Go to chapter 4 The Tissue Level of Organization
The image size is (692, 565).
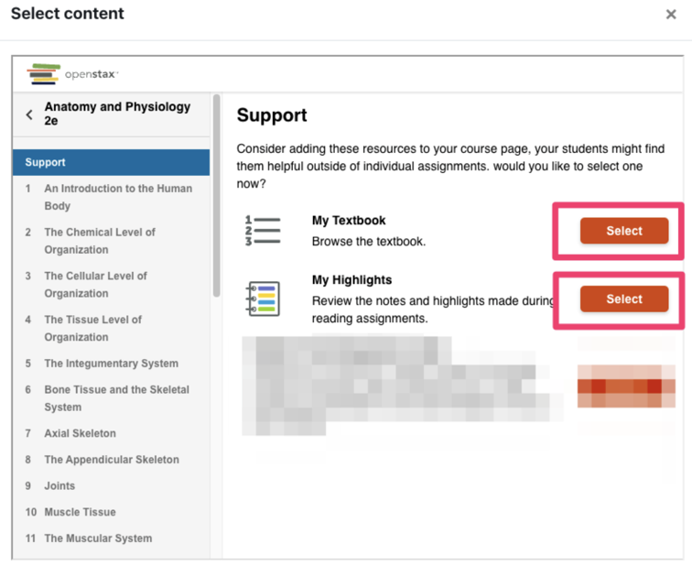[92, 329]
